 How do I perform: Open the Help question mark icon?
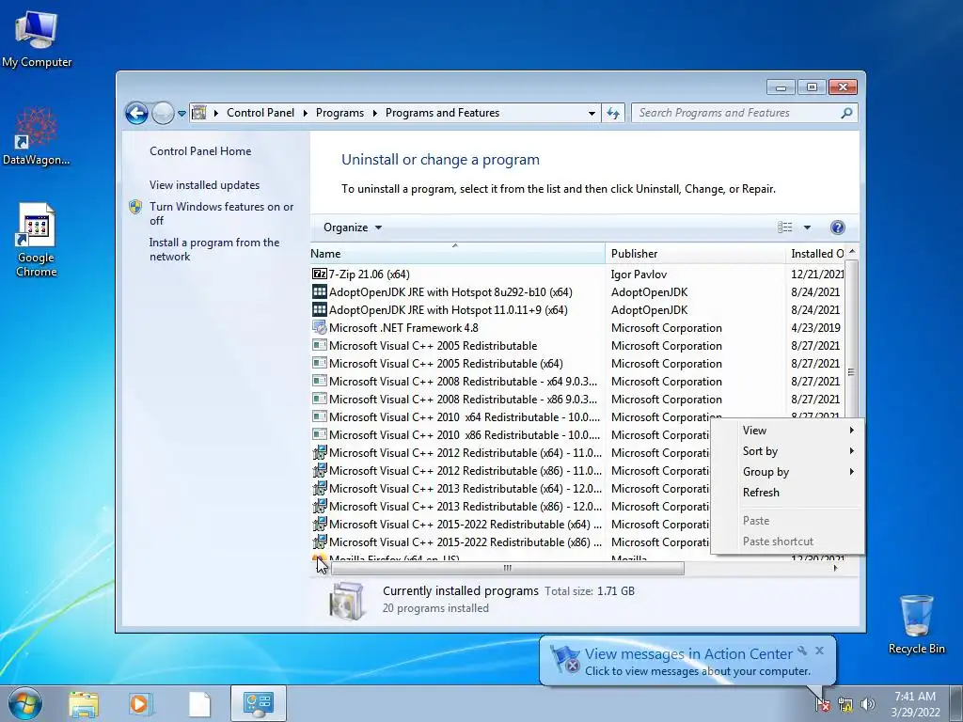point(837,228)
